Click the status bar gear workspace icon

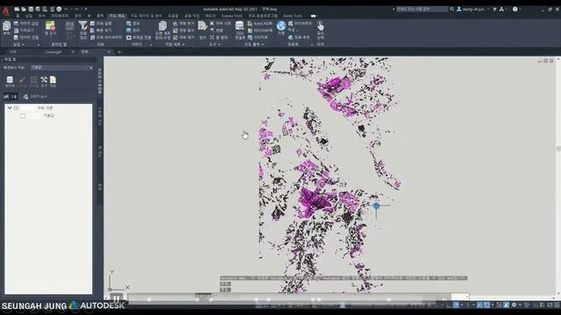coord(515,305)
